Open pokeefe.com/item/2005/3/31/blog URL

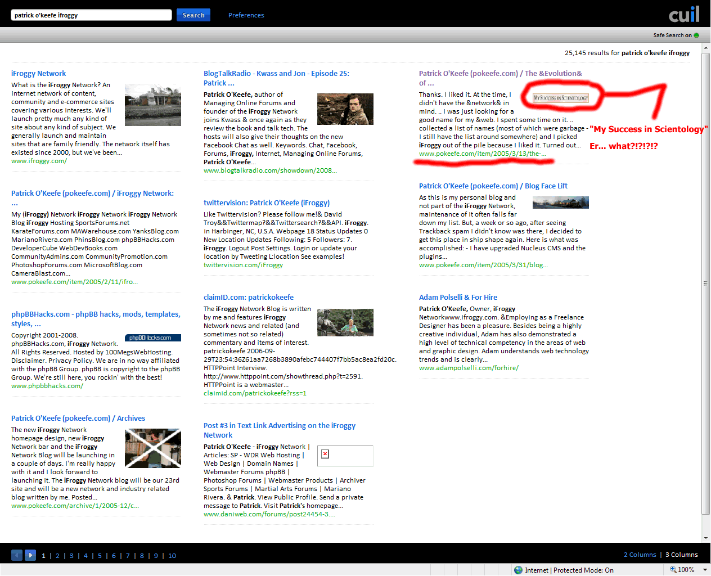click(x=483, y=265)
